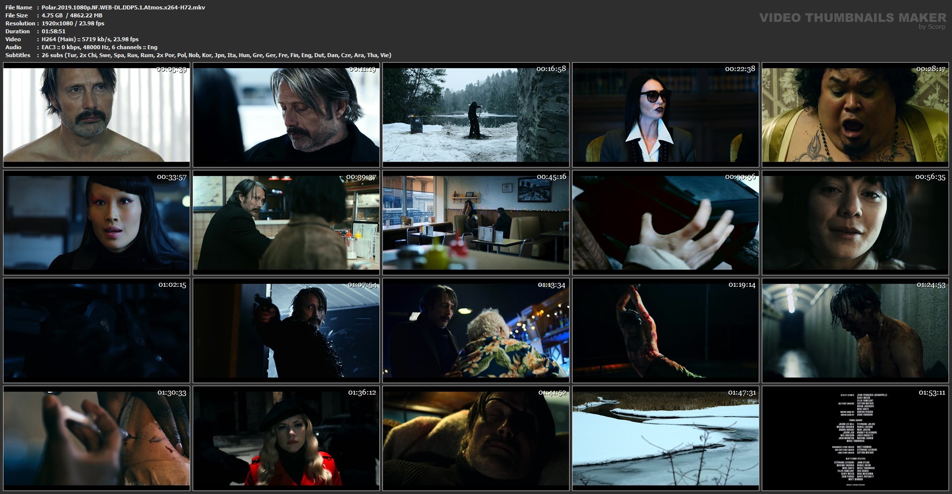Select the red coat thumbnail at 01:36:12
This screenshot has width=952, height=494.
point(286,438)
